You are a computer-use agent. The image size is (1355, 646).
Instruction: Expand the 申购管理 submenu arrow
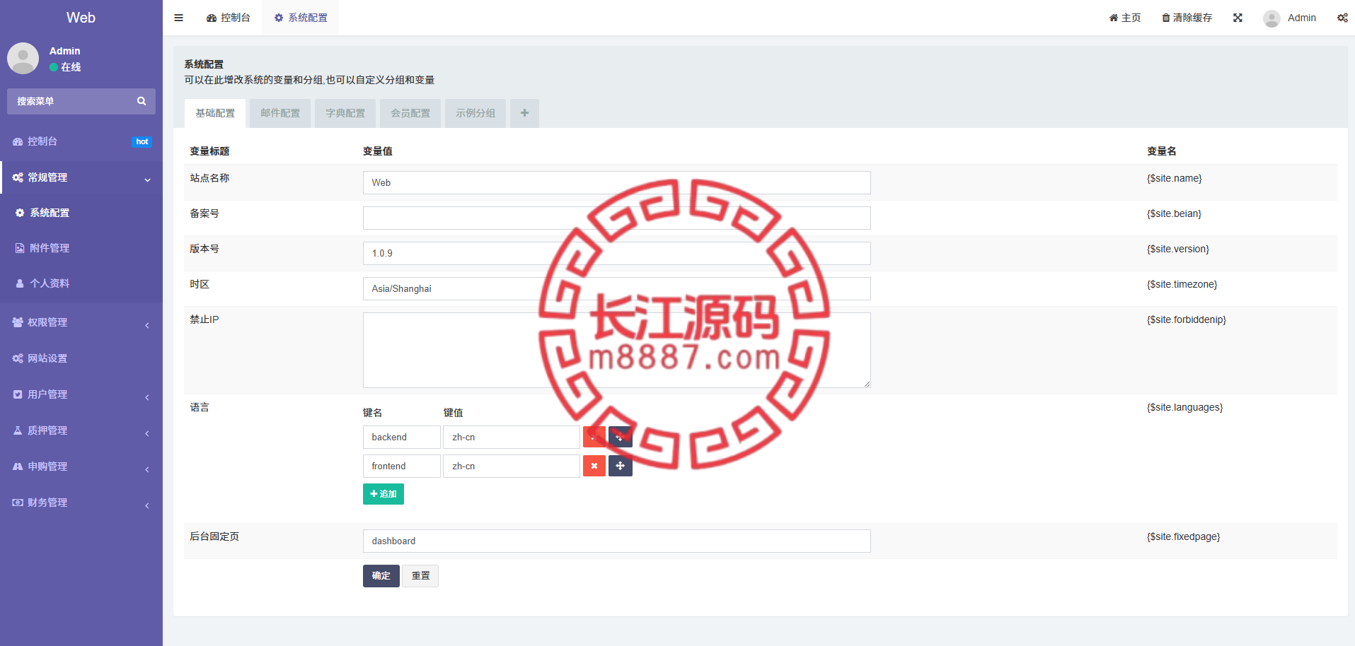pos(147,469)
